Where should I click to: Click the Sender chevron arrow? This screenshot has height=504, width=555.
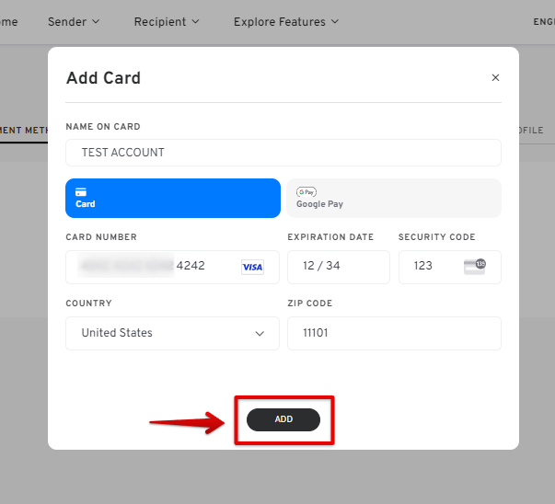tap(96, 22)
